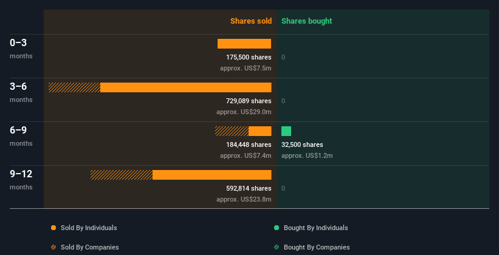Click the striped Sold By Companies legend icon
Image resolution: width=499 pixels, height=255 pixels.
[x=53, y=247]
